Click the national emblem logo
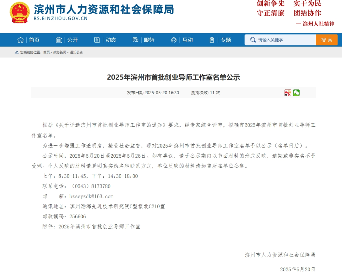The image size is (342, 272). click(20, 13)
